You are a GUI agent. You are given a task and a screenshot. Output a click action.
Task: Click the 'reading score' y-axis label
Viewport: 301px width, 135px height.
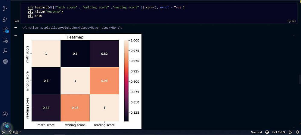27,108
